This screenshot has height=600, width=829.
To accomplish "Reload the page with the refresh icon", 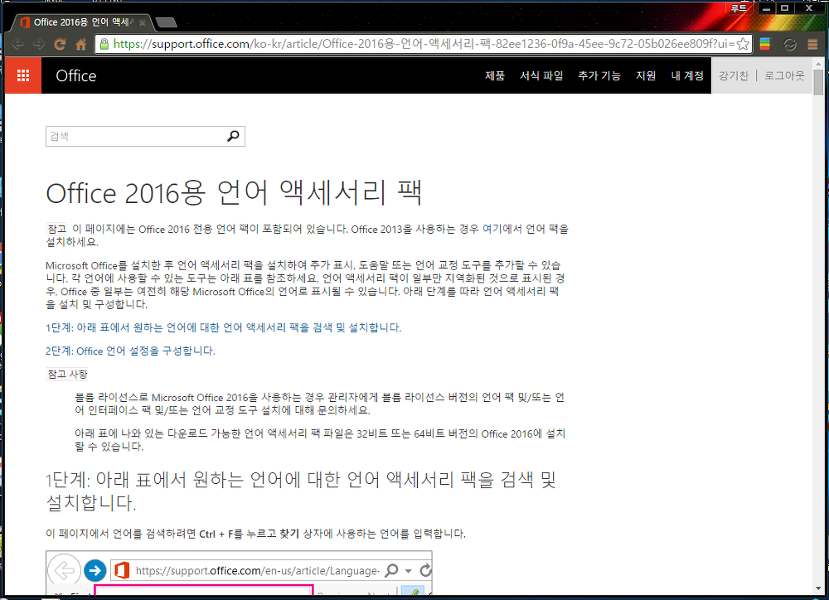I will pos(60,45).
